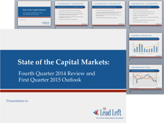164x123 pixels.
Task: Click the Lead Left logo in slide 2 thumbnail
Action: click(x=84, y=24)
